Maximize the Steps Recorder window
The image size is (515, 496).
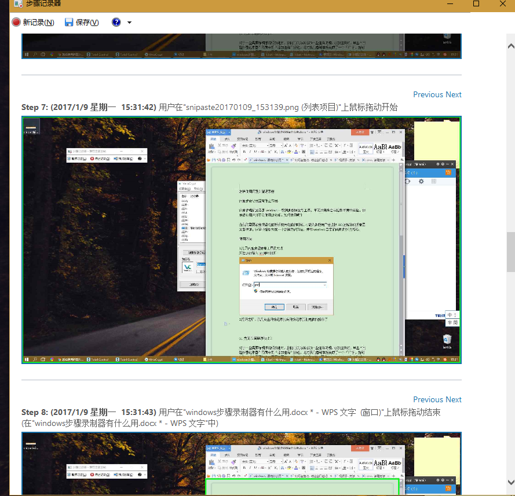pos(476,4)
